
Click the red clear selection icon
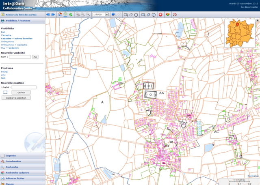pos(160,15)
